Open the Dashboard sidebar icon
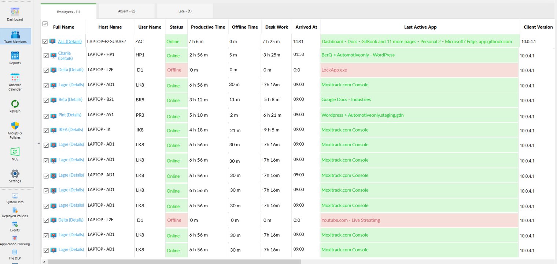Image resolution: width=557 pixels, height=264 pixels. pyautogui.click(x=15, y=12)
